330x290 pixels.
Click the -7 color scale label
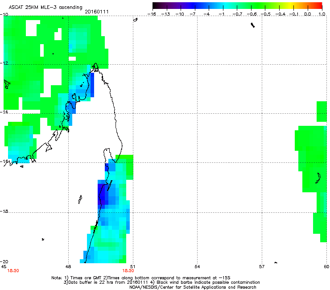(x=193, y=14)
